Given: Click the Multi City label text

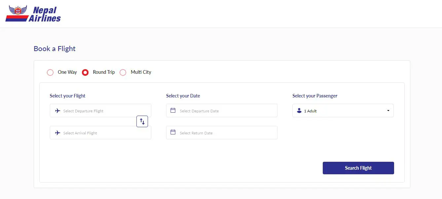Looking at the screenshot, I should pos(141,72).
